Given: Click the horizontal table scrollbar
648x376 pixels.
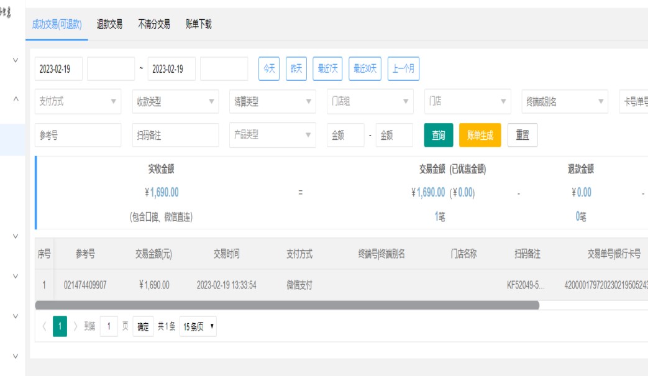Looking at the screenshot, I should coord(287,305).
